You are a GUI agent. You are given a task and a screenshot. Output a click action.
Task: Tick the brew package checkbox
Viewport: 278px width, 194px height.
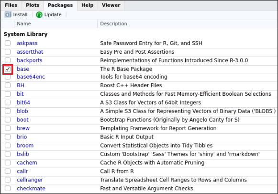pos(8,128)
